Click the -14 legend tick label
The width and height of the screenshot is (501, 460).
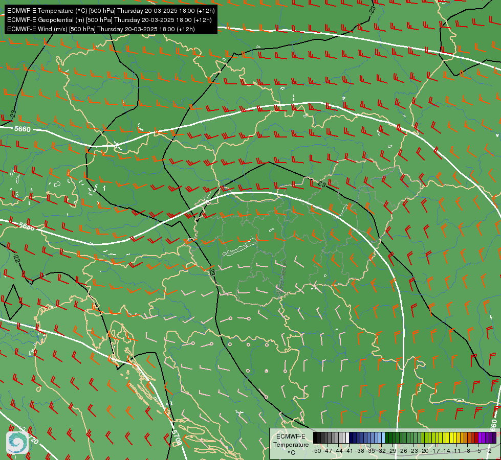click(446, 451)
